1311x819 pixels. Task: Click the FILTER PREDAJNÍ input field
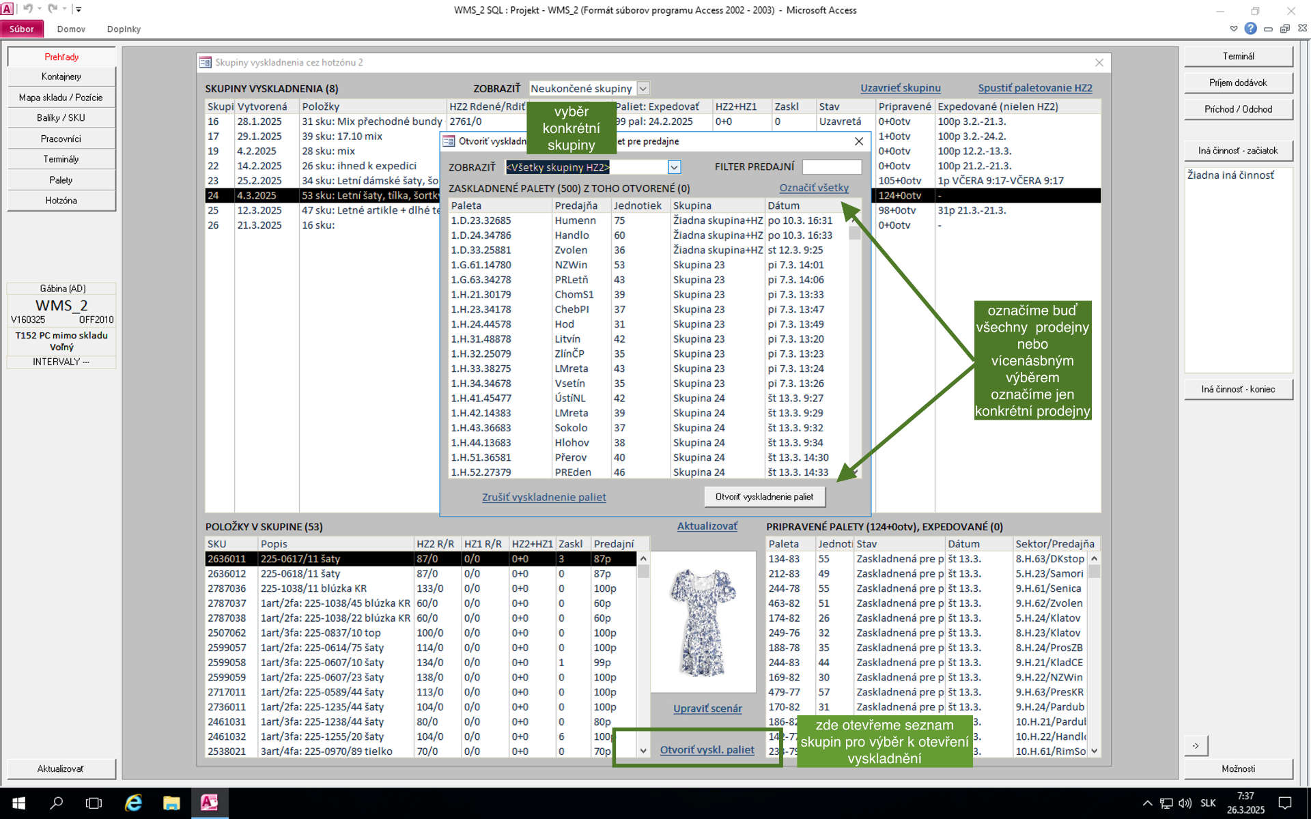(x=831, y=167)
